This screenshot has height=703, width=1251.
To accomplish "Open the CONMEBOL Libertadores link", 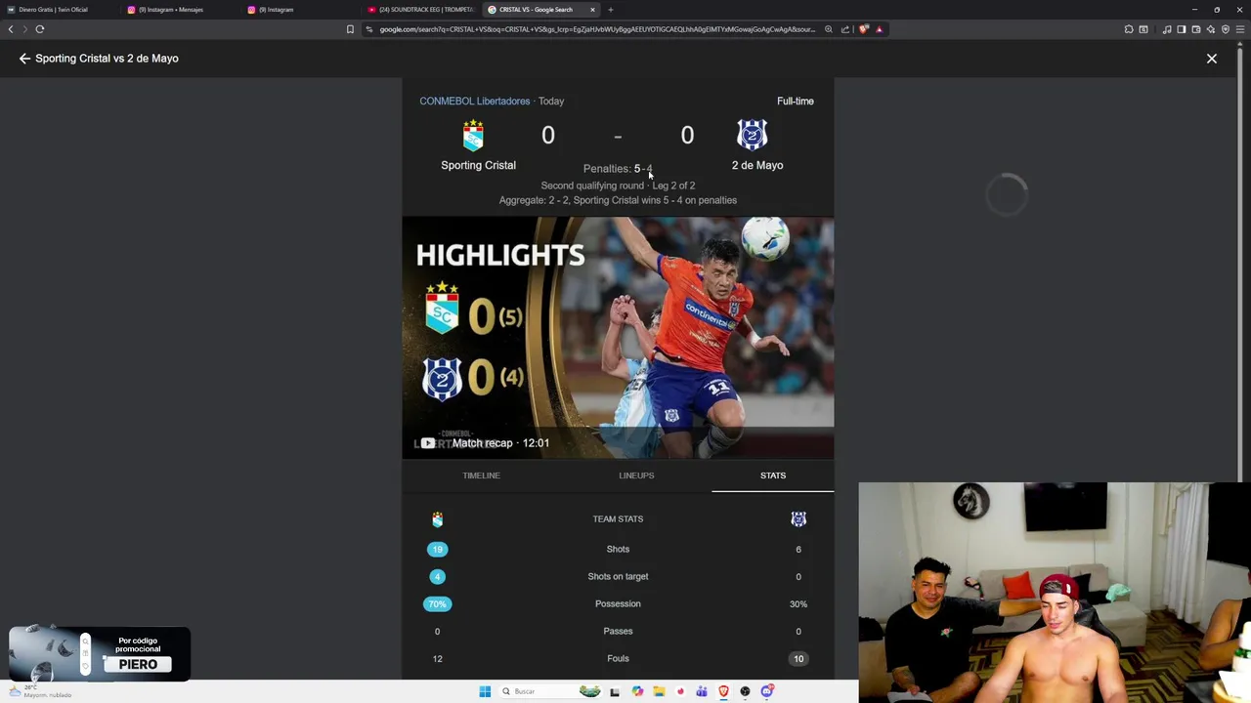I will pos(474,101).
